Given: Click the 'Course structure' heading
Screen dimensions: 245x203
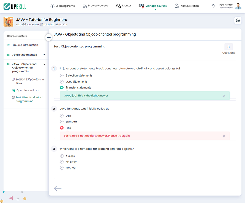Looking at the screenshot, I should (x=17, y=36).
